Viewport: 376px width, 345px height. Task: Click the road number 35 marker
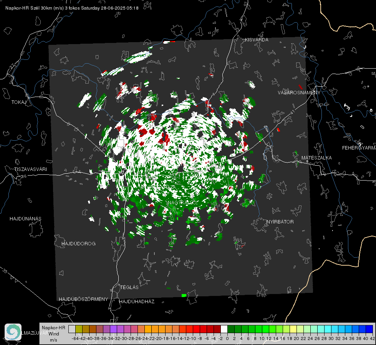pyautogui.click(x=5, y=271)
